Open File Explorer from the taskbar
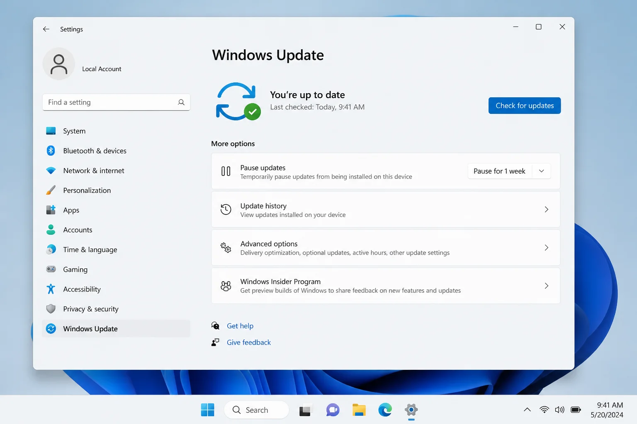Screen dimensions: 637x424 pyautogui.click(x=359, y=410)
